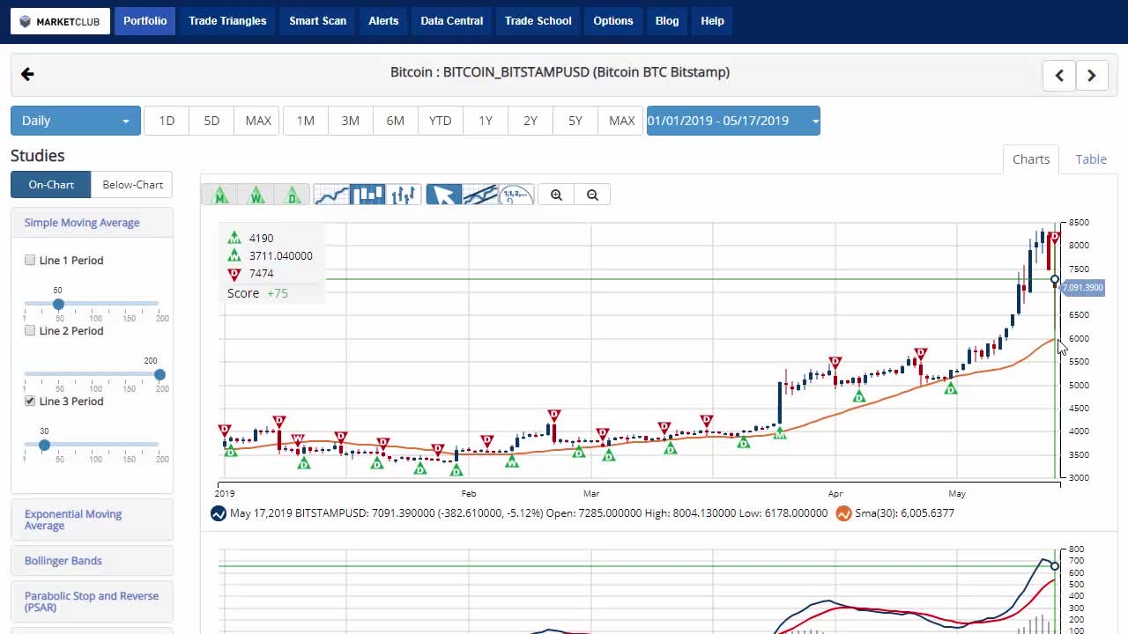Screen dimensions: 1128x634
Task: Switch to the Charts tab
Action: pyautogui.click(x=1031, y=159)
